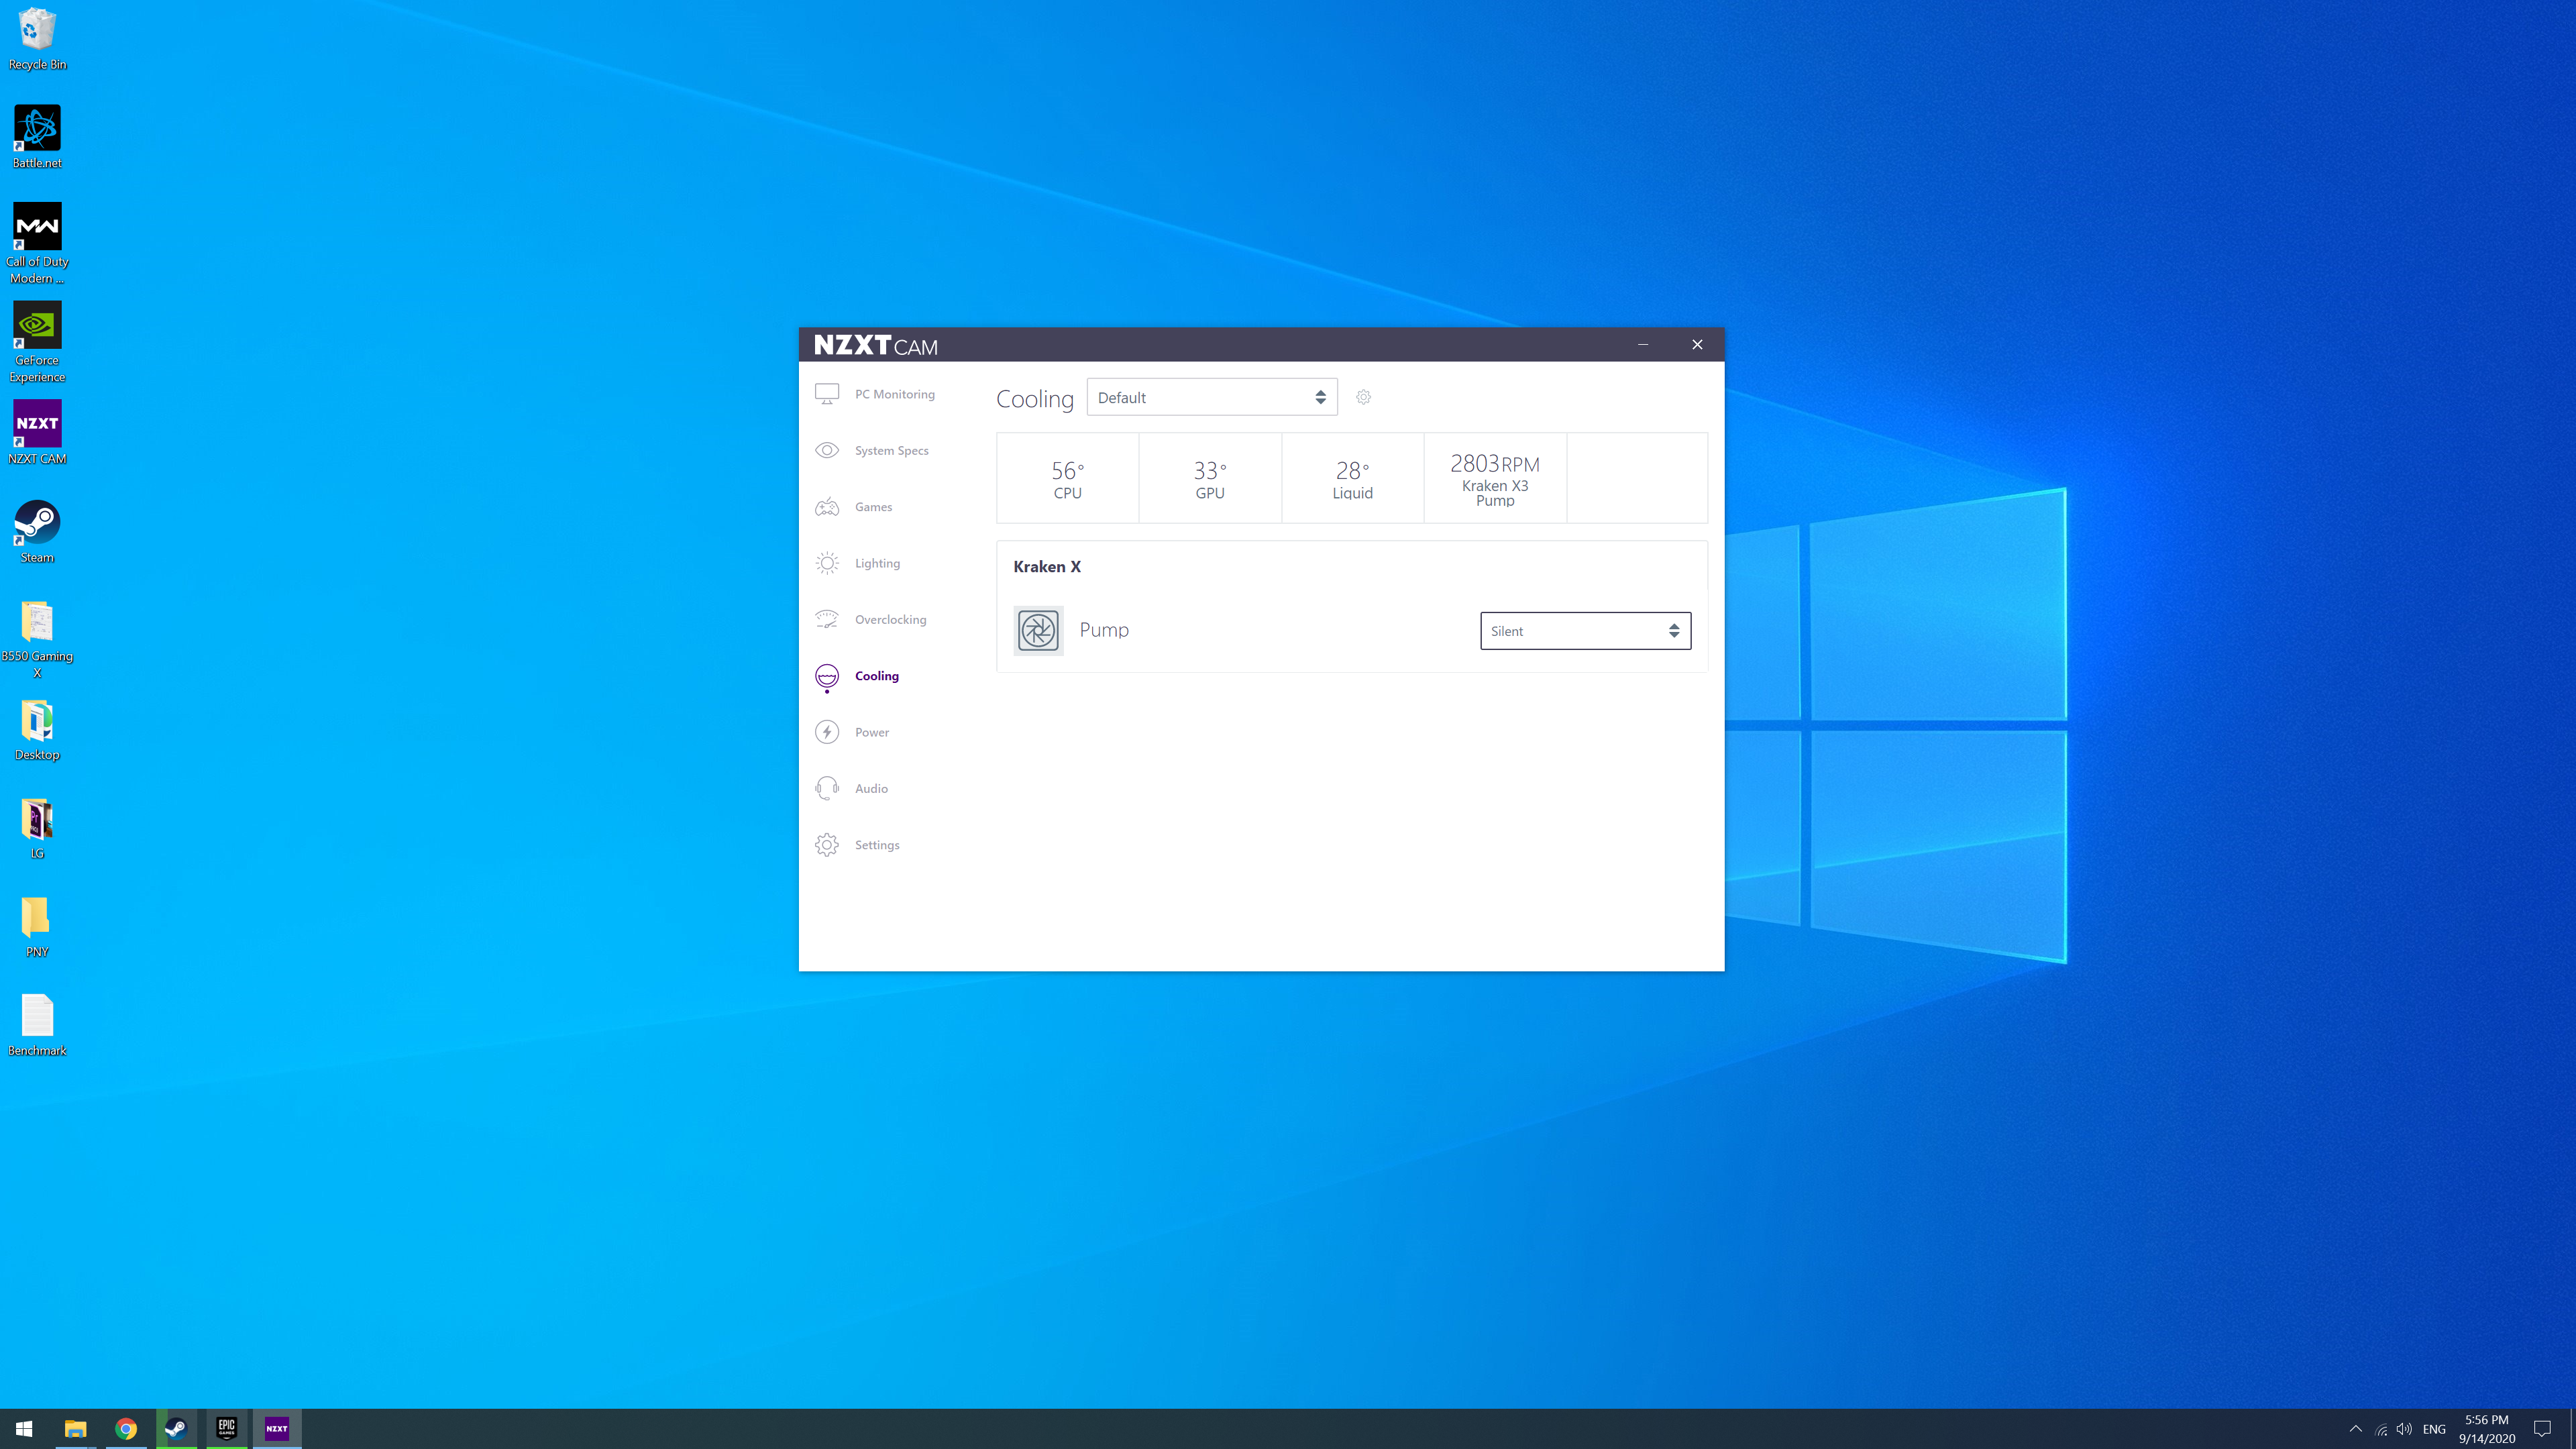Select the LG folder on desktop
2576x1449 pixels.
pos(37,828)
